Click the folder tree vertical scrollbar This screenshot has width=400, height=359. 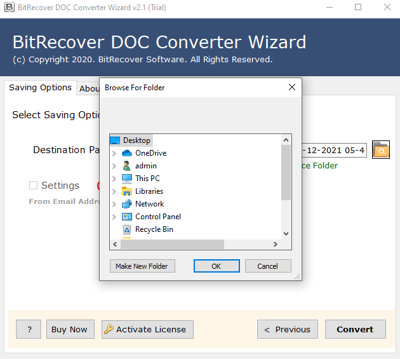[x=286, y=172]
